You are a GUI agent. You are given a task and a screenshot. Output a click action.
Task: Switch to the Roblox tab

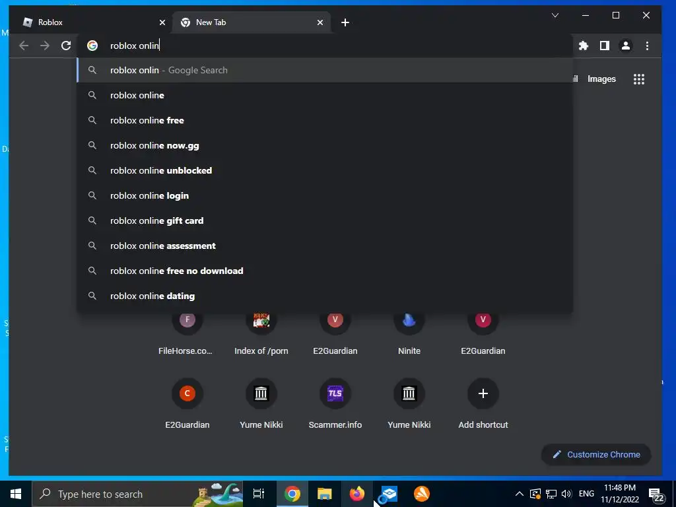pyautogui.click(x=90, y=22)
